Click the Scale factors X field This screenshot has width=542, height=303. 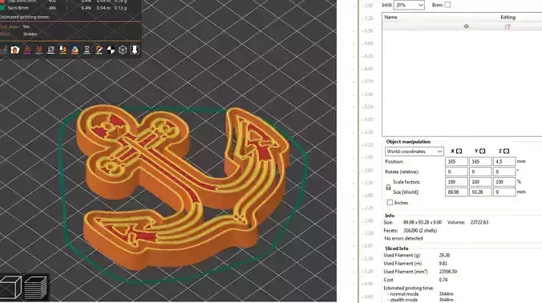(x=456, y=182)
